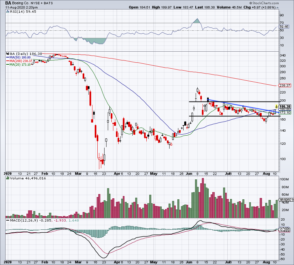The width and height of the screenshot is (294, 265).
Task: Click the 'Boeing Co. NYSE + BATS' title
Action: [32, 3]
